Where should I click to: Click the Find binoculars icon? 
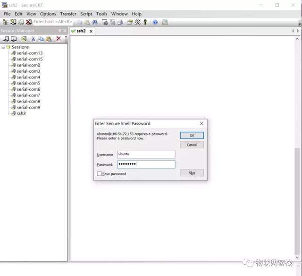(x=95, y=22)
